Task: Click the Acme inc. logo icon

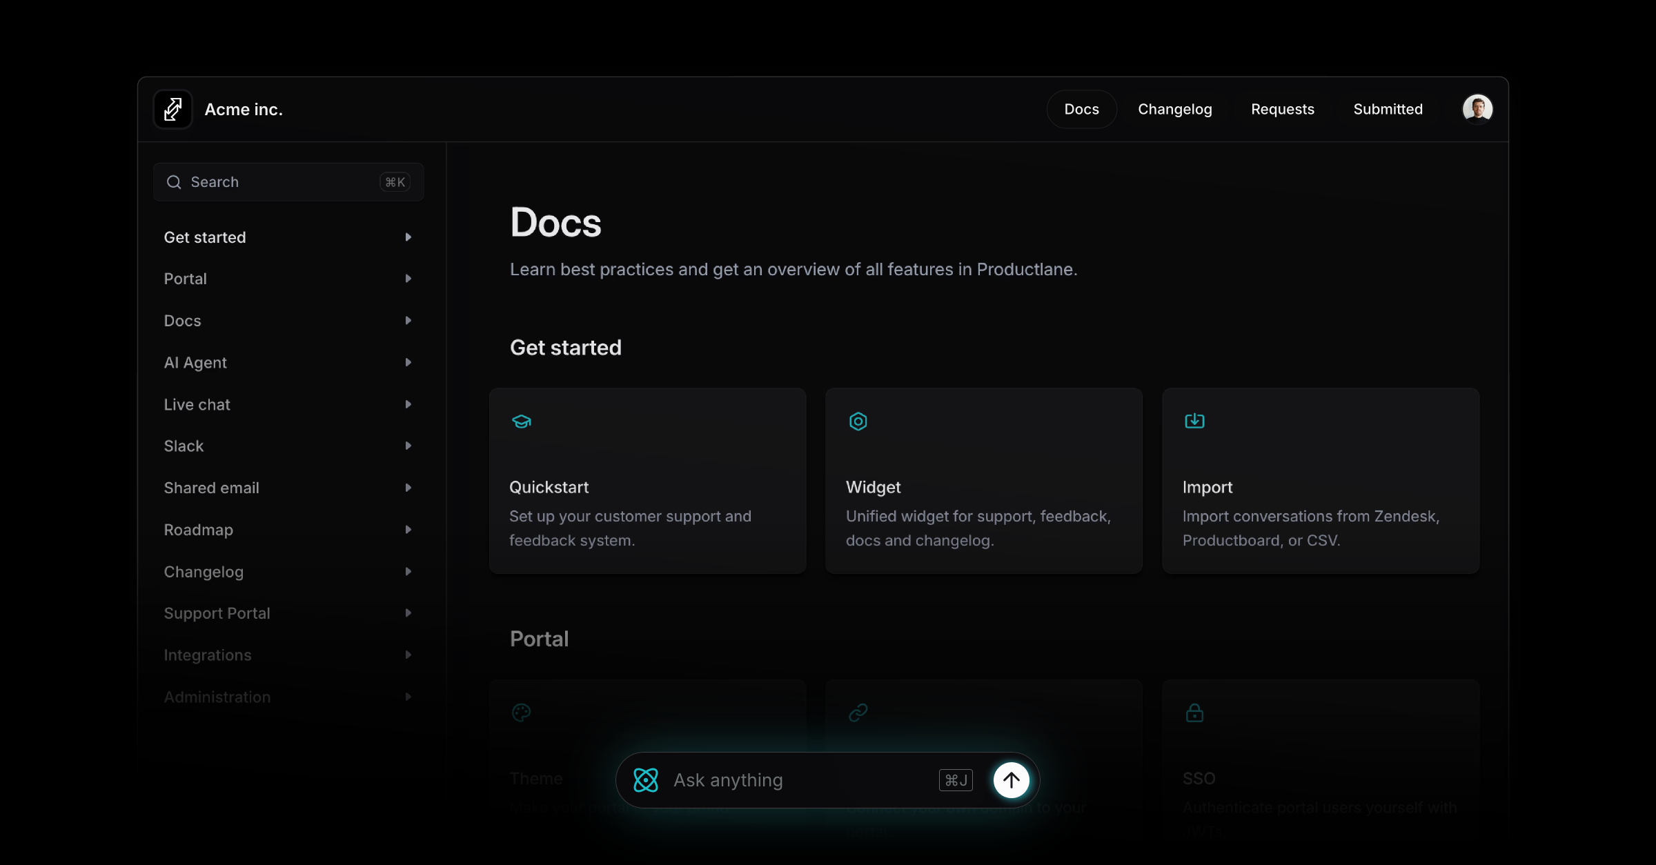Action: click(x=172, y=109)
